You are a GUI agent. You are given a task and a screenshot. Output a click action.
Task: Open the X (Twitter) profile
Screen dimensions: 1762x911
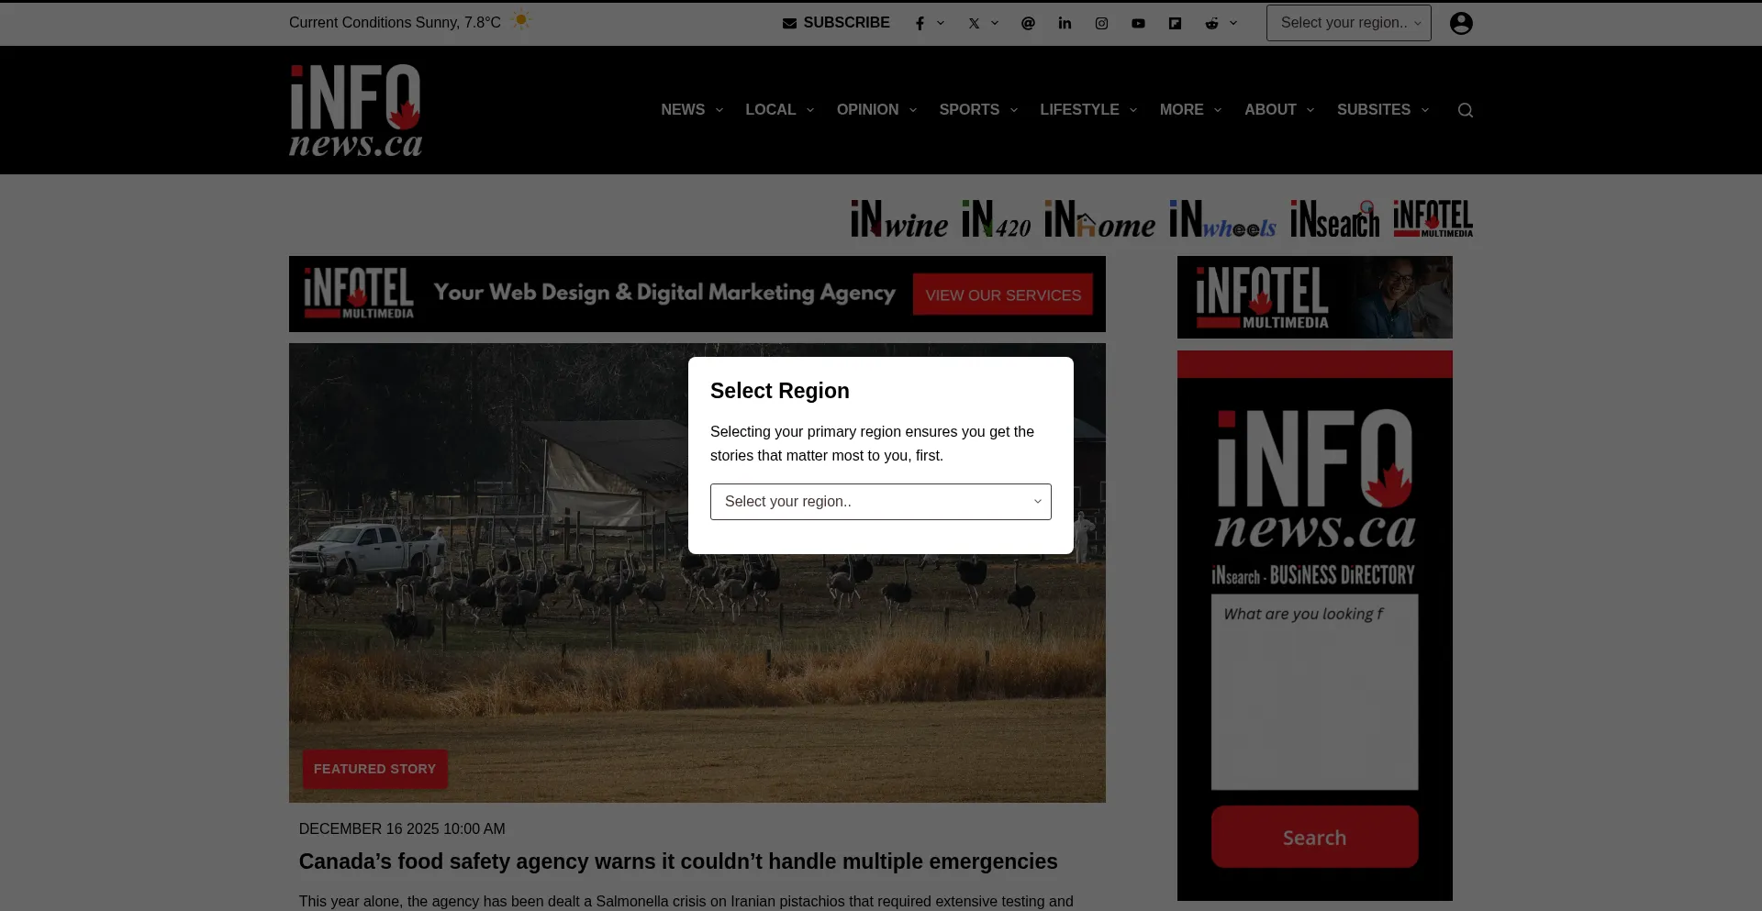(x=975, y=23)
